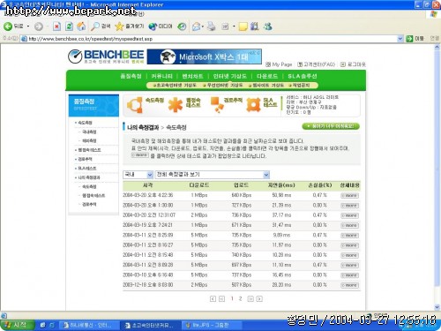
Task: Open the 무선인터넷 기상도 submenu link
Action: (x=223, y=86)
